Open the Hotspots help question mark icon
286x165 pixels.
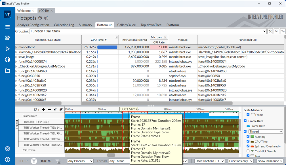click(x=40, y=18)
